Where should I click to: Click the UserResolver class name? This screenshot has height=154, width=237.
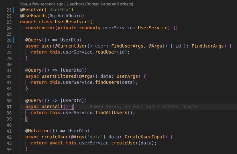pyautogui.click(x=71, y=22)
